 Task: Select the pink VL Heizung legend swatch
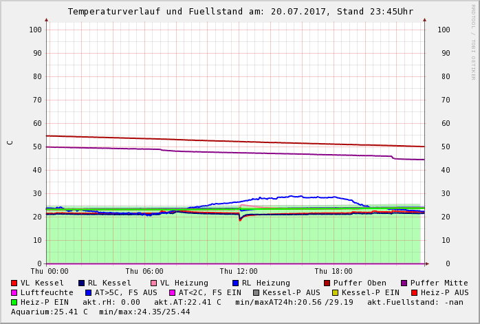pos(153,283)
